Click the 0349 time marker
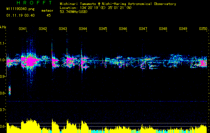The image size is (210, 133). pyautogui.click(x=183, y=29)
